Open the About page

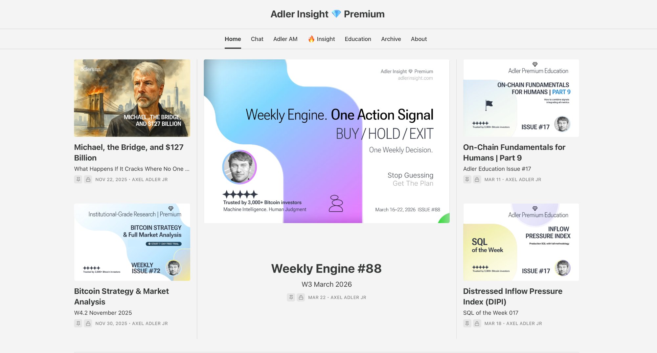[x=419, y=39]
